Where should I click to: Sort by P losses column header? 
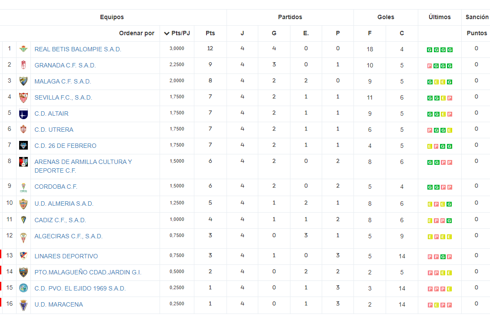(338, 33)
